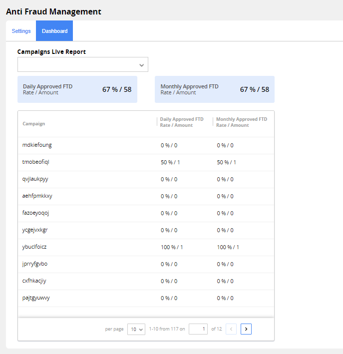Click the Monthly Approved FTD summary card
Screen dimensions: 343x354
[x=215, y=89]
